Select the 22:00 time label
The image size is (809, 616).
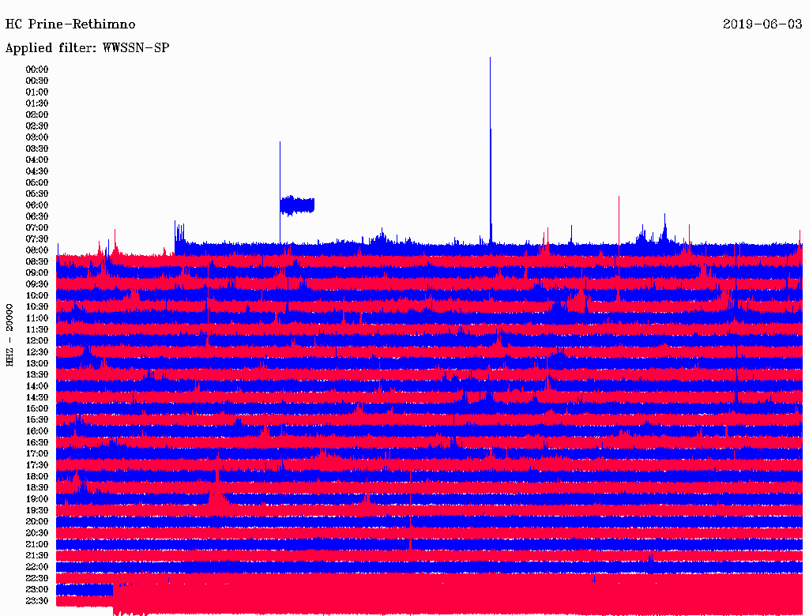pos(36,566)
